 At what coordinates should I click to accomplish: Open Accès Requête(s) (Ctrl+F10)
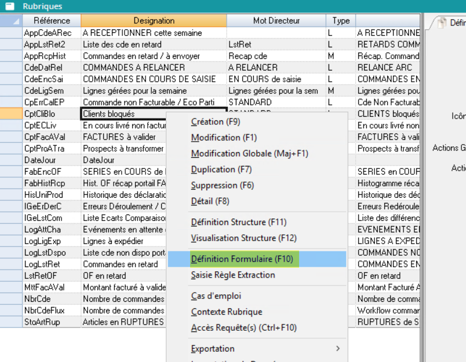[243, 328]
